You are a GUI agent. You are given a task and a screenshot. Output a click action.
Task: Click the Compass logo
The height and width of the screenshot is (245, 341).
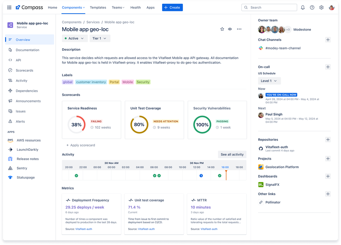coord(29,7)
